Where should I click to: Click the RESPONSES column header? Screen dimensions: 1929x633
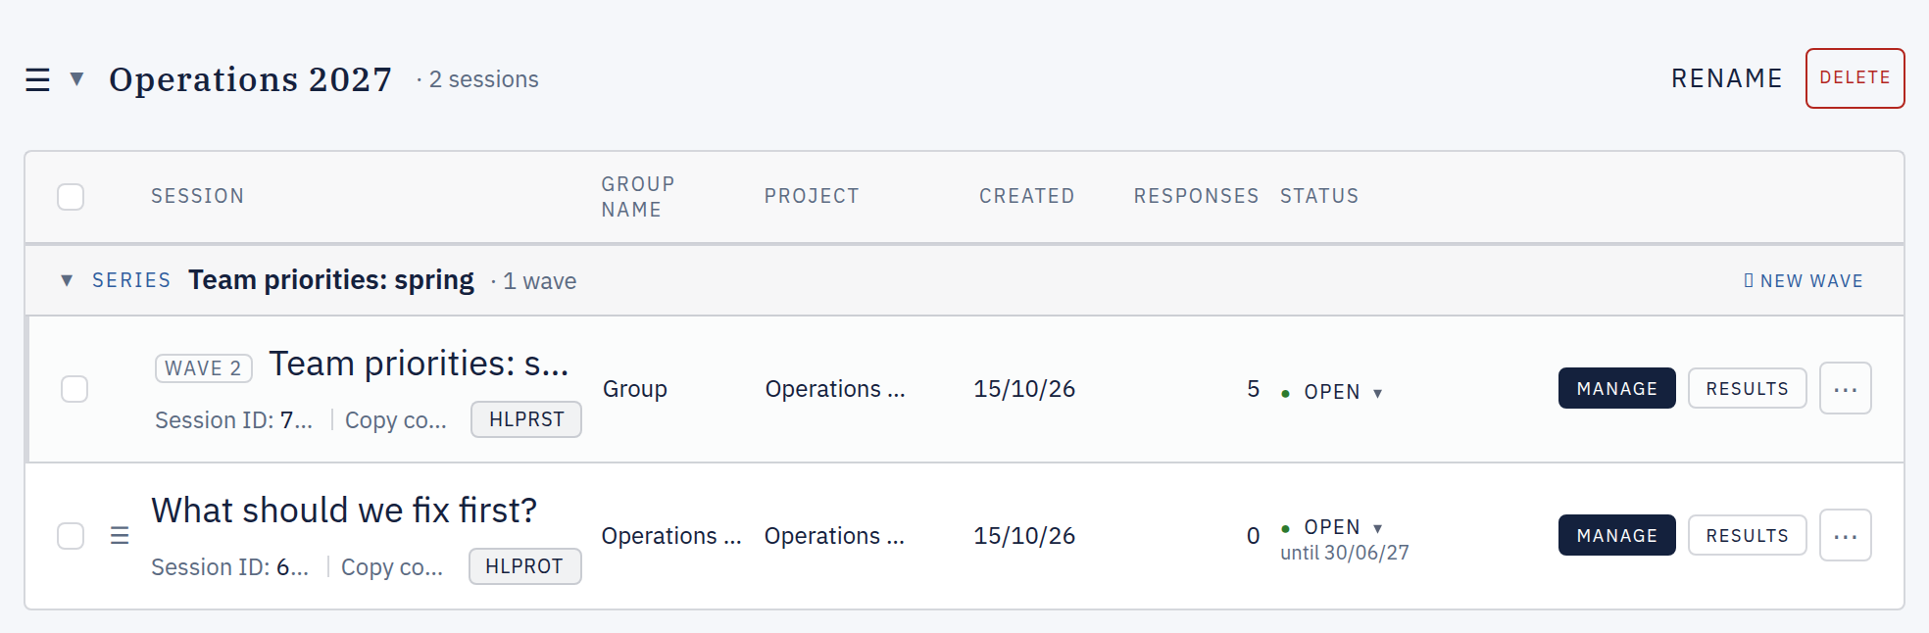click(x=1196, y=196)
